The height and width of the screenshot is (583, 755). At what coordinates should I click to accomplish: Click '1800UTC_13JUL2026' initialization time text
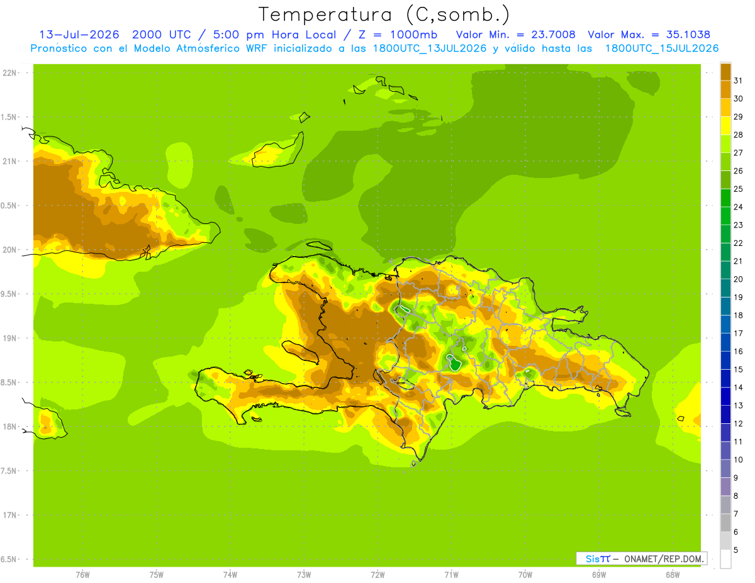coord(427,48)
